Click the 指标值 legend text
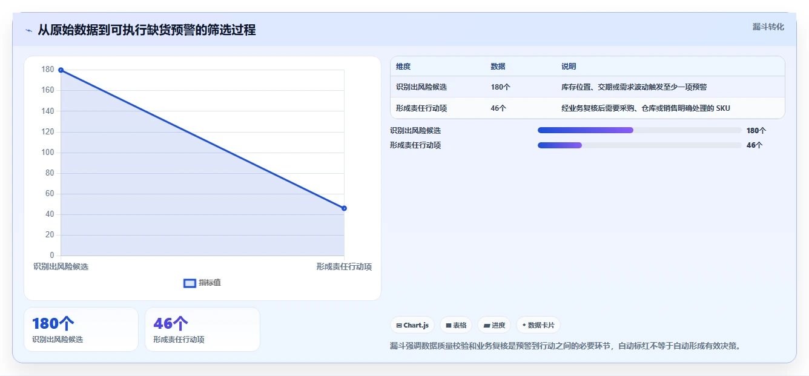The height and width of the screenshot is (376, 809). 210,283
